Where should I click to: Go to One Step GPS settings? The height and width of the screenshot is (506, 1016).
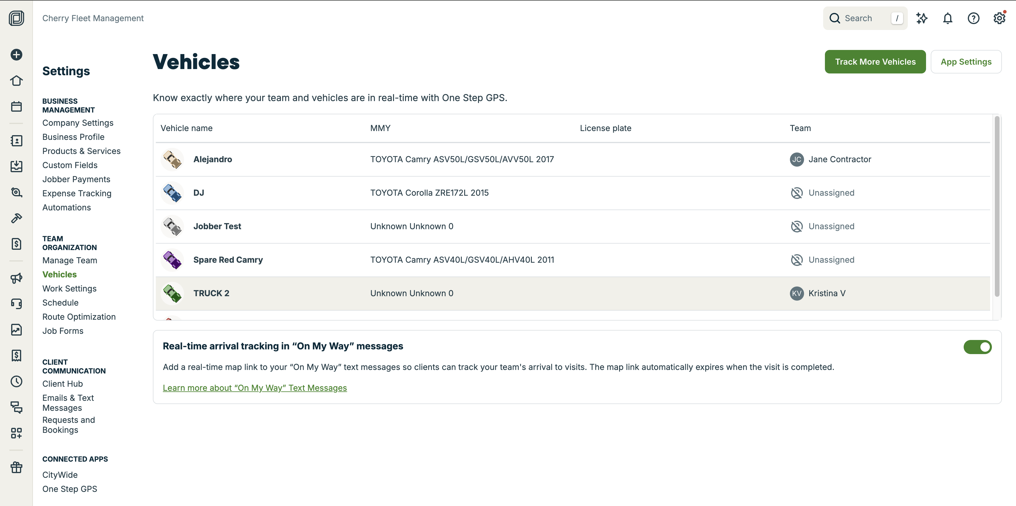pyautogui.click(x=70, y=489)
